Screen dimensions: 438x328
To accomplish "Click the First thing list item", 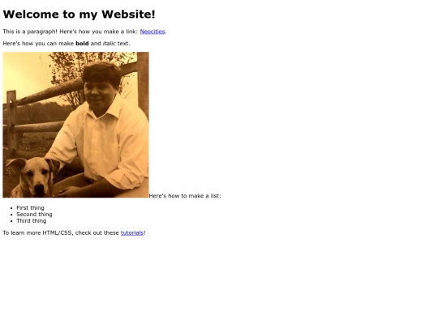I will click(30, 208).
